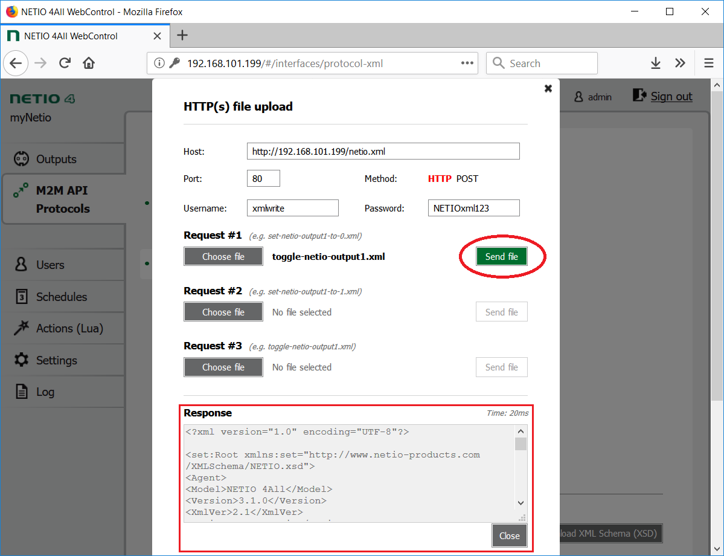Click the M2M API Protocols icon

pyautogui.click(x=21, y=190)
